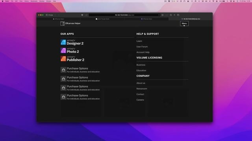Click the "COMPANY" heading
Viewport: 252px width, 141px height.
point(143,76)
